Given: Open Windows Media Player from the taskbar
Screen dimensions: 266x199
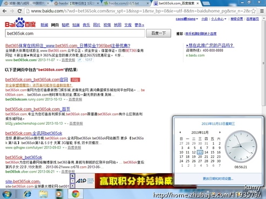Looking at the screenshot, I should (x=59, y=194).
